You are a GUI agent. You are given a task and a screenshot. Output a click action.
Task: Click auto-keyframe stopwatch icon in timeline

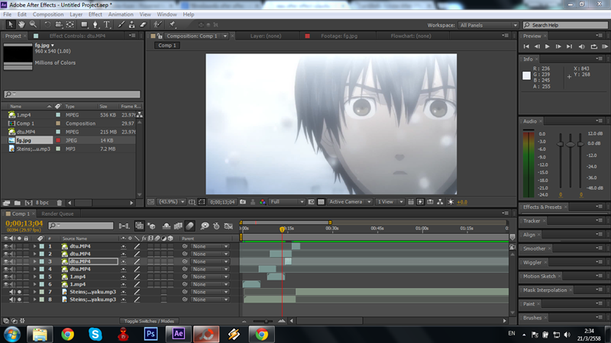[x=216, y=226]
